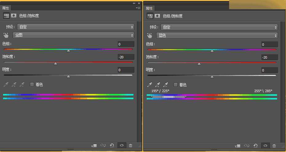Click the 色相 value field in right panel
The image size is (286, 152).
269,45
